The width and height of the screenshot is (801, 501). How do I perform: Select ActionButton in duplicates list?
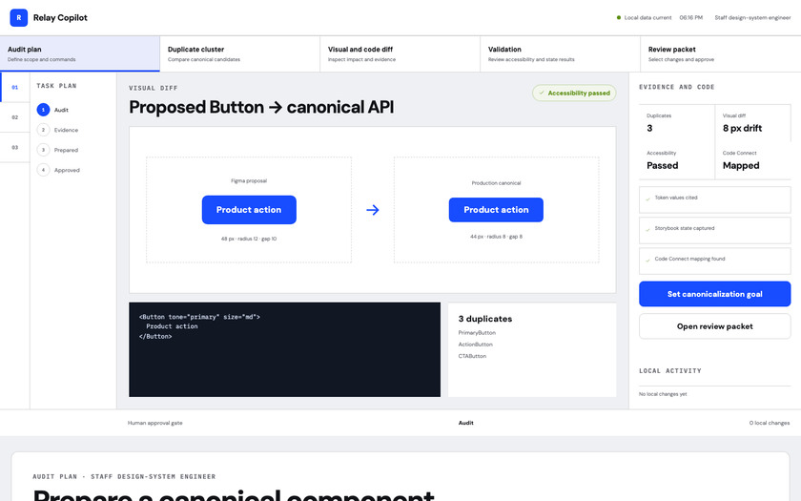point(475,344)
